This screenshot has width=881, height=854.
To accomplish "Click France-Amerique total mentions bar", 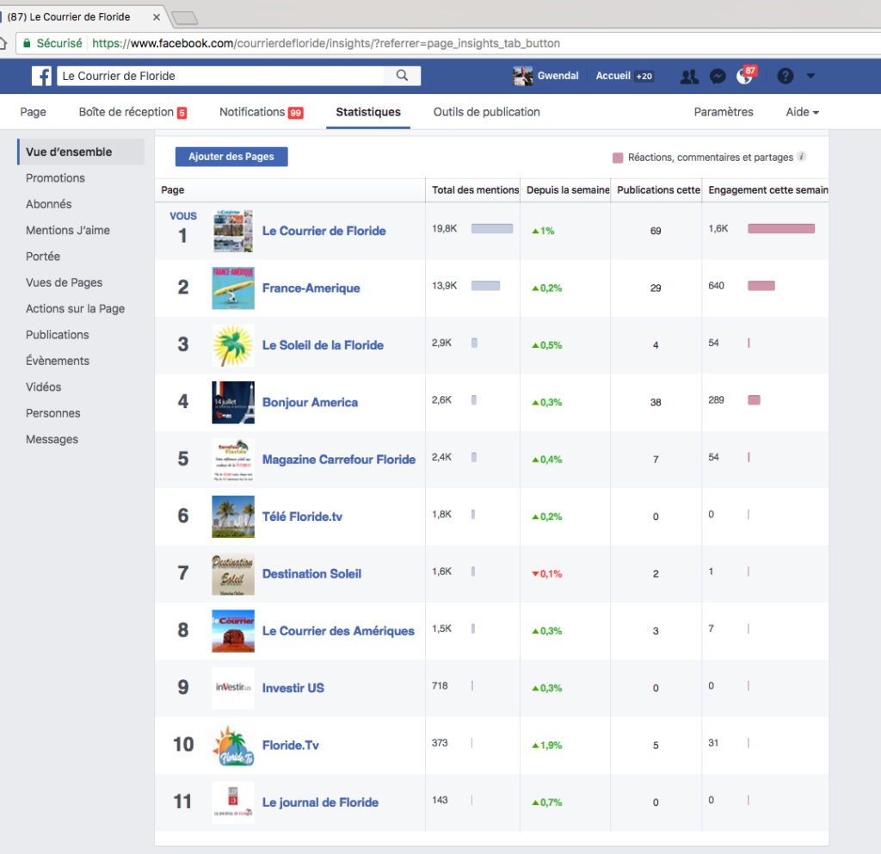I will click(485, 286).
